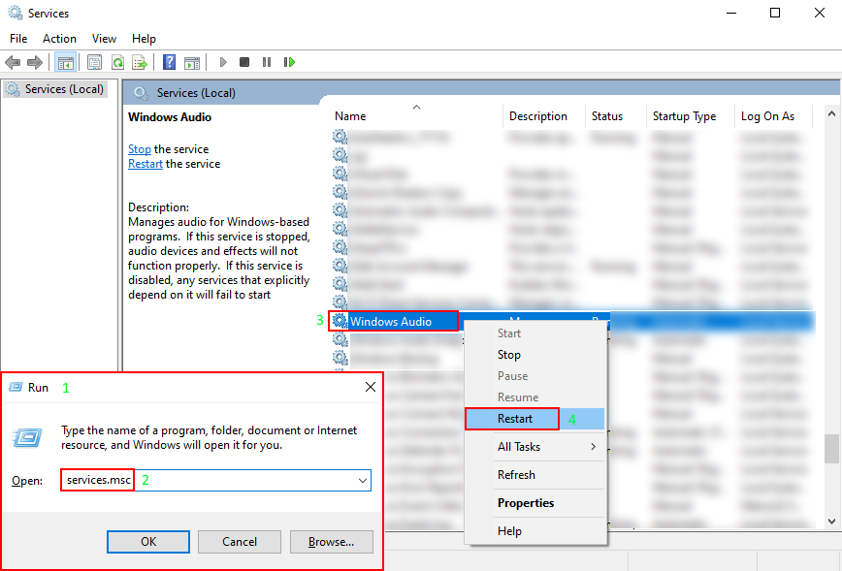Select Services (Local) in the console tree
842x571 pixels.
point(55,89)
